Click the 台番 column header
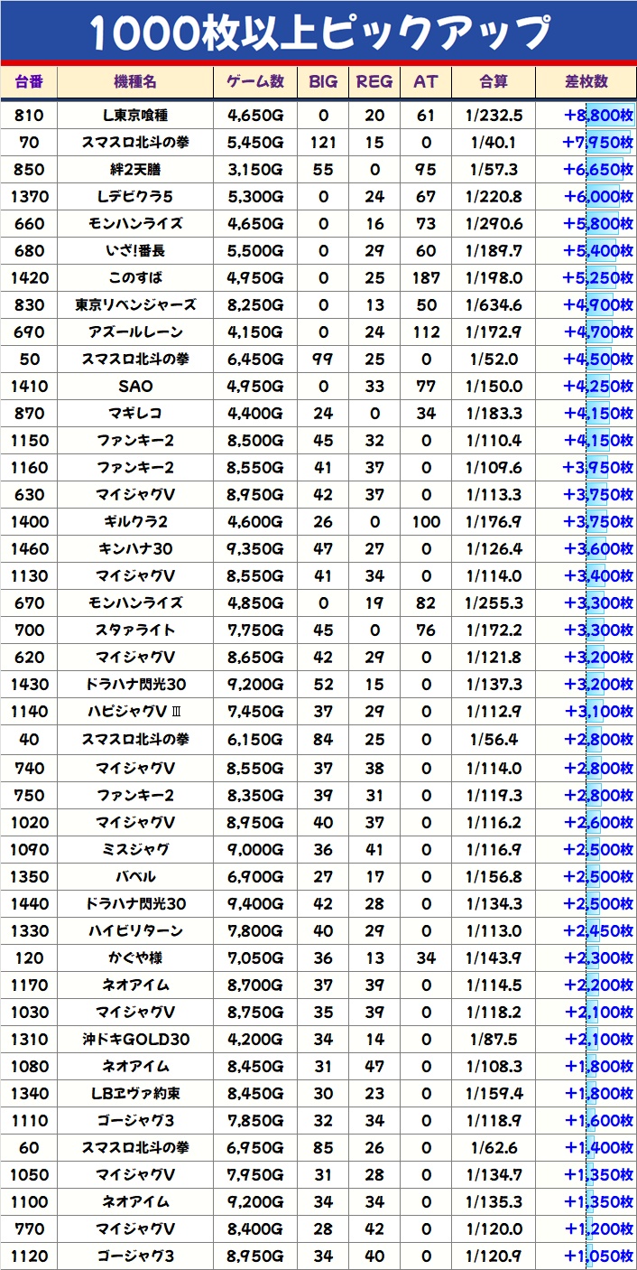This screenshot has height=1270, width=637. tap(29, 82)
